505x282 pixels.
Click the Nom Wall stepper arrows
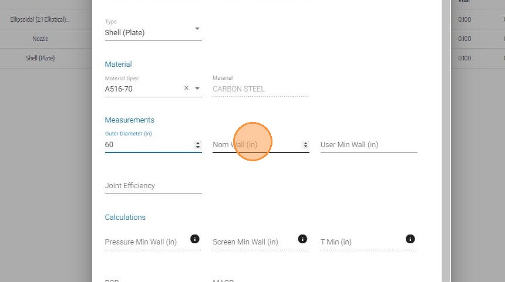305,145
